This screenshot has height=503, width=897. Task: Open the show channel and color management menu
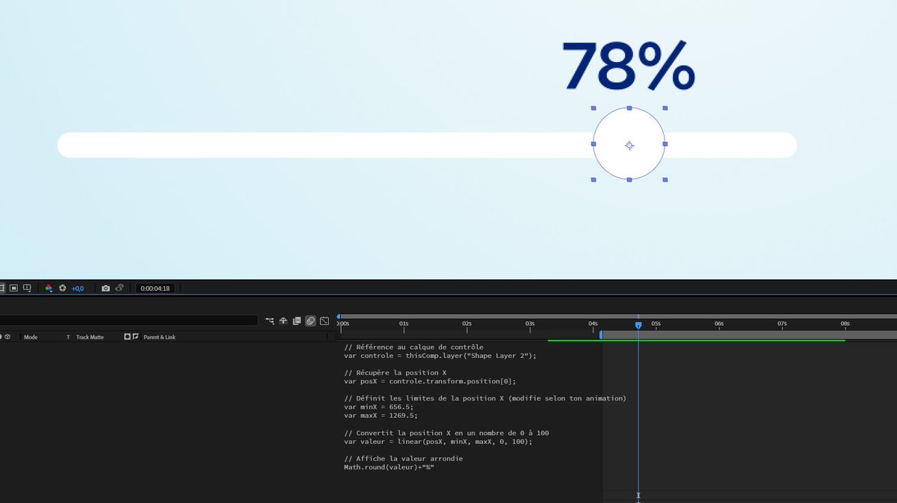[x=49, y=288]
